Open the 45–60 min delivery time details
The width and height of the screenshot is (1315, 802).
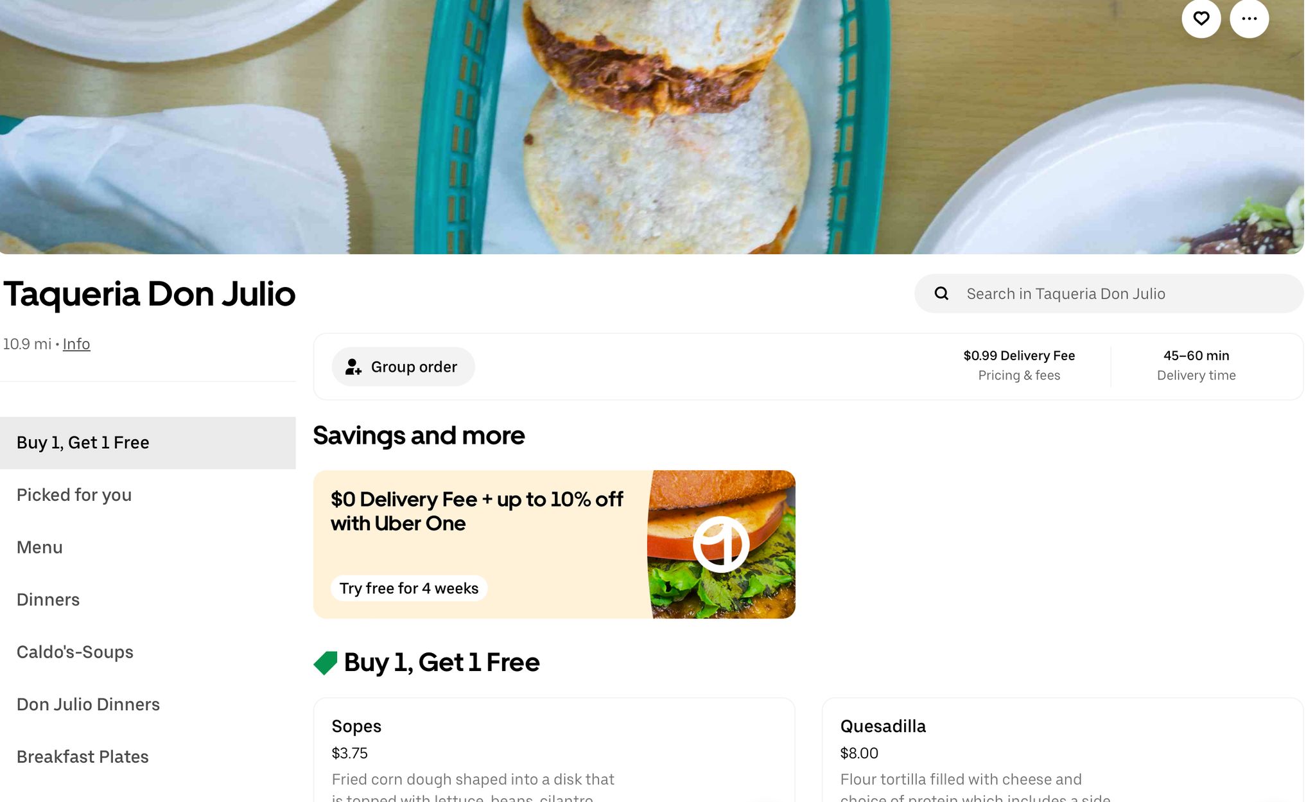1196,365
